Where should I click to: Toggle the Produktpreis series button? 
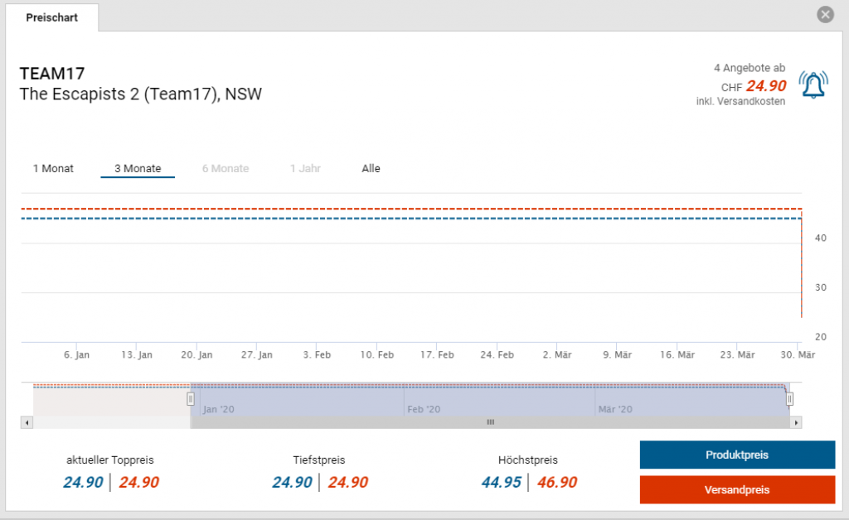click(x=737, y=455)
